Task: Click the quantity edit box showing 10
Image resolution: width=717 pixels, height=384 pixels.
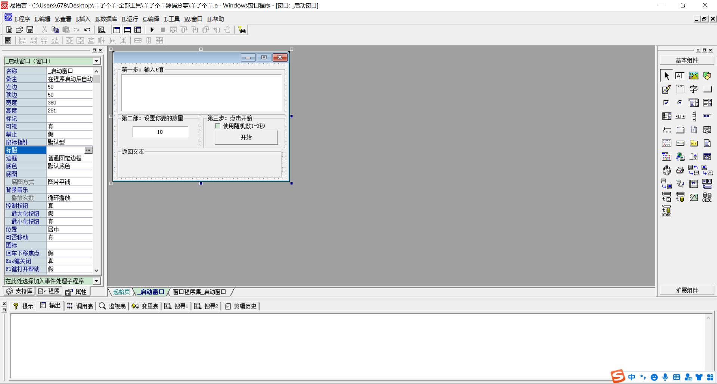Action: tap(160, 132)
